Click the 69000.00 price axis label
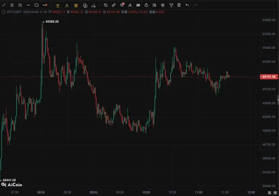The image size is (279, 196). click(x=269, y=103)
